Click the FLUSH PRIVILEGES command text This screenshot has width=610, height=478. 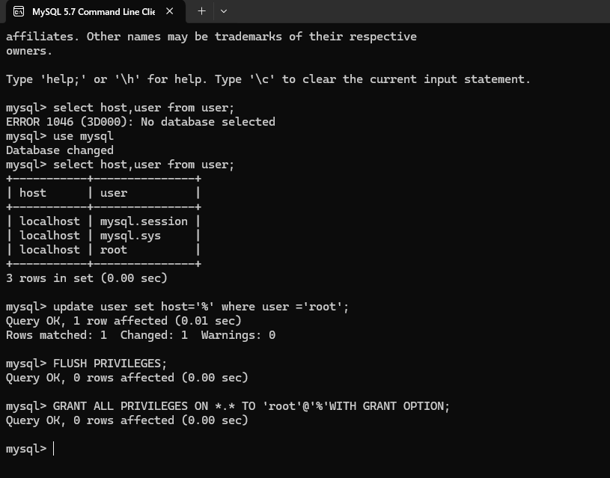(x=110, y=364)
